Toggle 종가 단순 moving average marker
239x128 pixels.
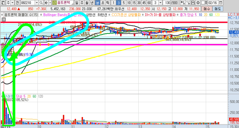178,15
